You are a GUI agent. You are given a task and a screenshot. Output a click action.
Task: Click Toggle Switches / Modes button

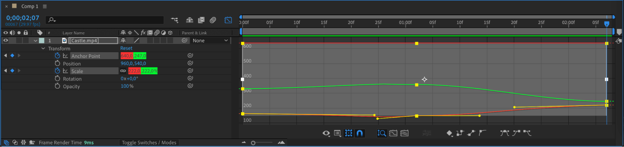[x=149, y=143]
